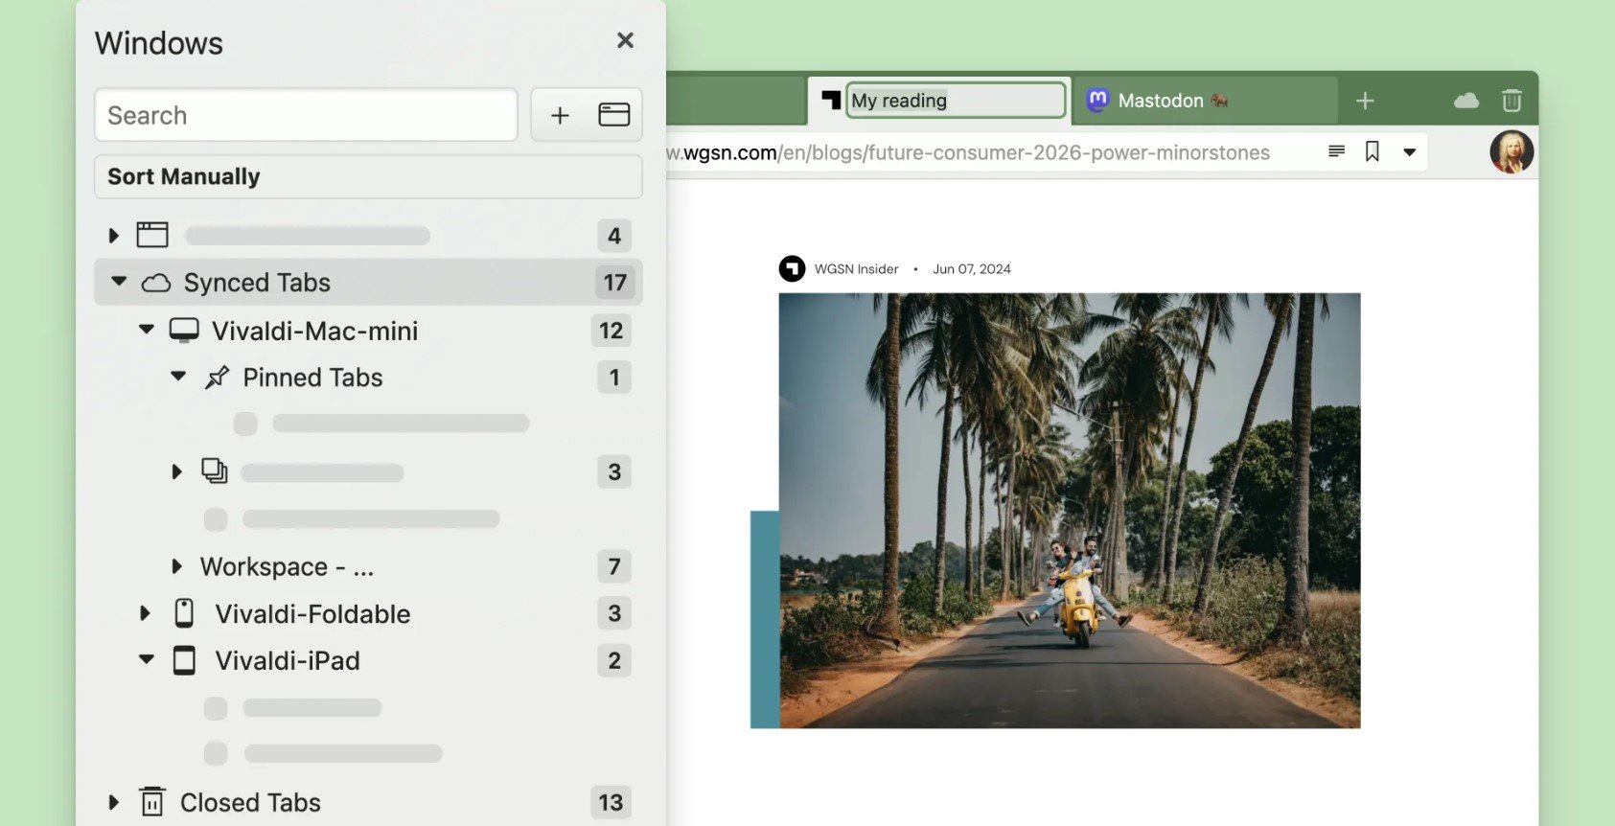Click the tab stack icon

(215, 470)
